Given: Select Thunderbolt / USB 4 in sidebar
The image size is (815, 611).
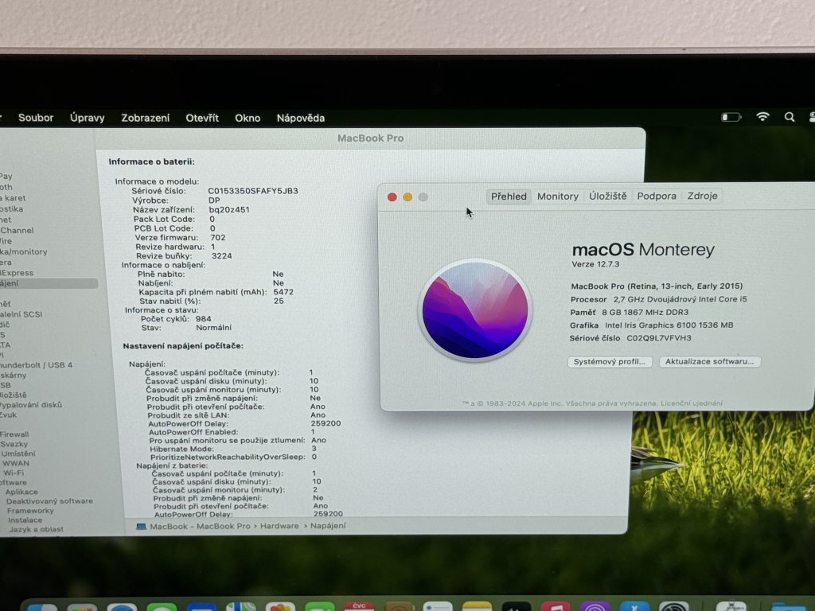Looking at the screenshot, I should pos(37,364).
